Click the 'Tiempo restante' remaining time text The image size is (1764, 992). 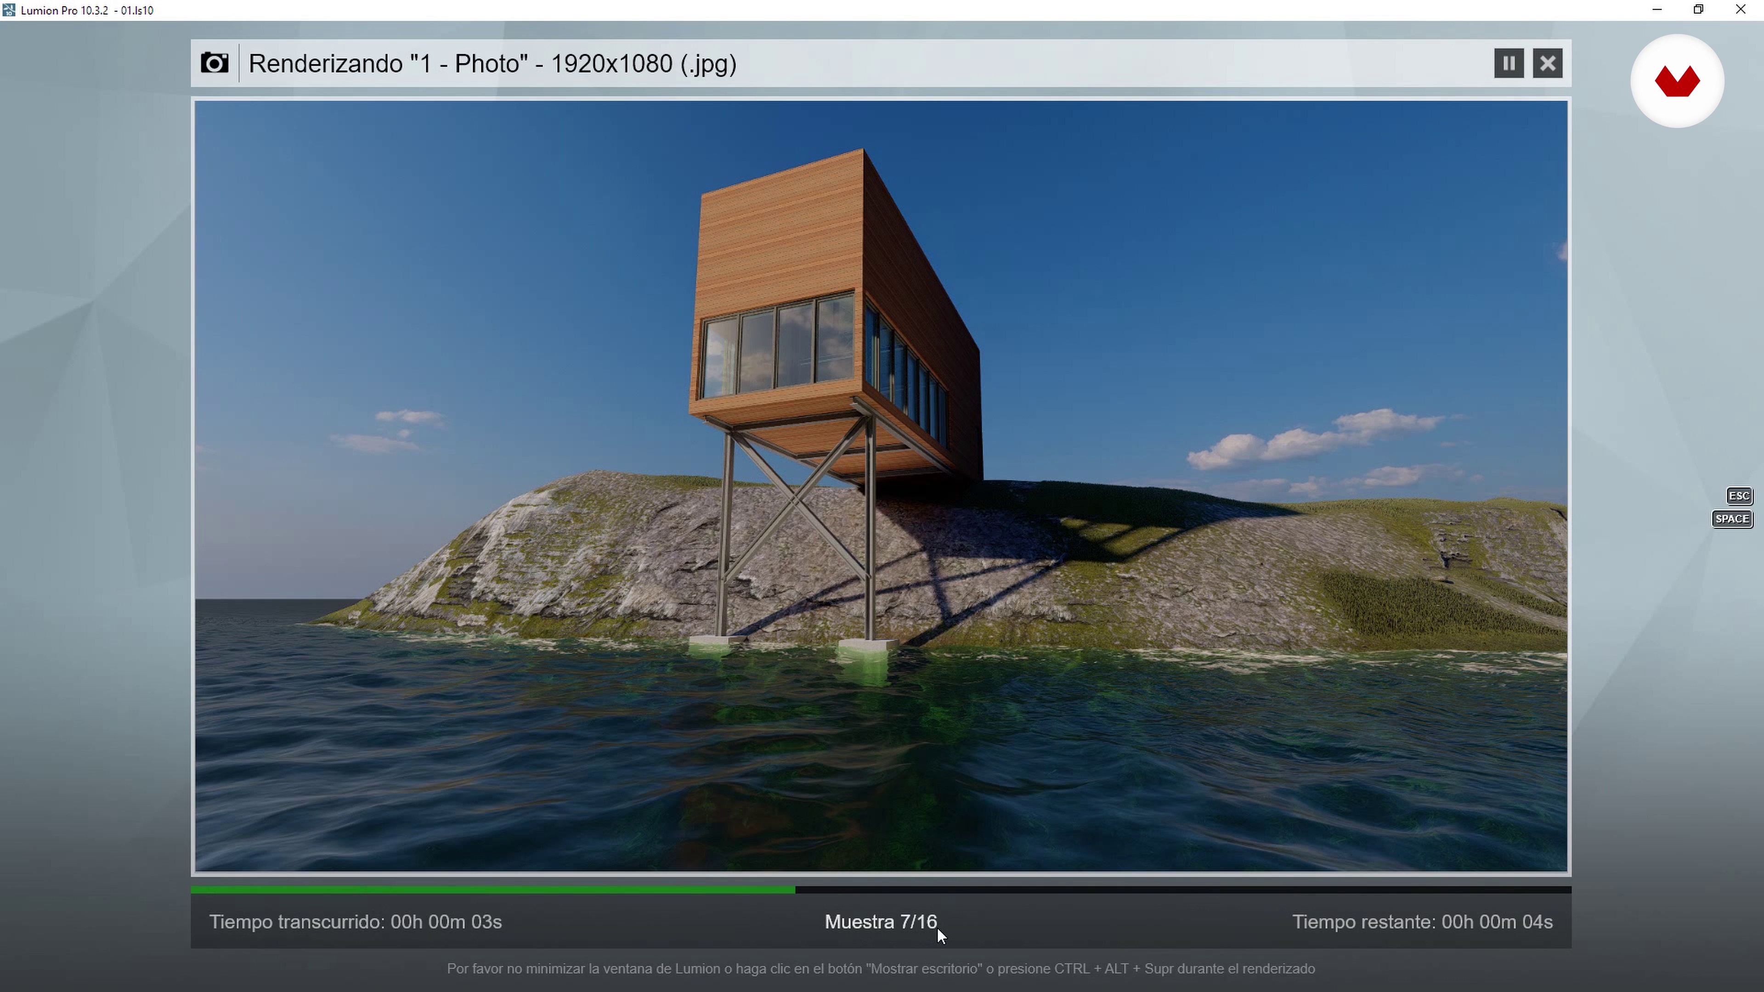[1422, 922]
